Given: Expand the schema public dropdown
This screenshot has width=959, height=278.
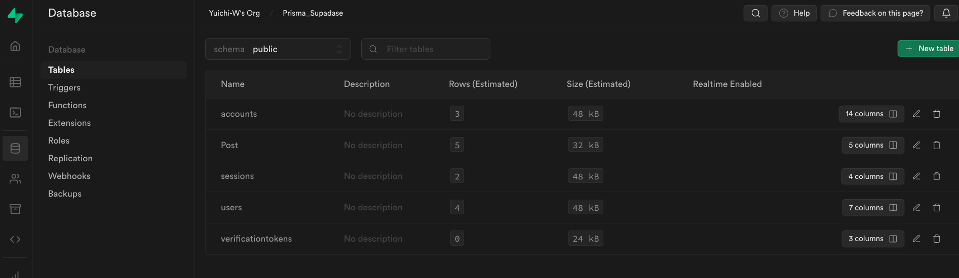Looking at the screenshot, I should (x=278, y=49).
